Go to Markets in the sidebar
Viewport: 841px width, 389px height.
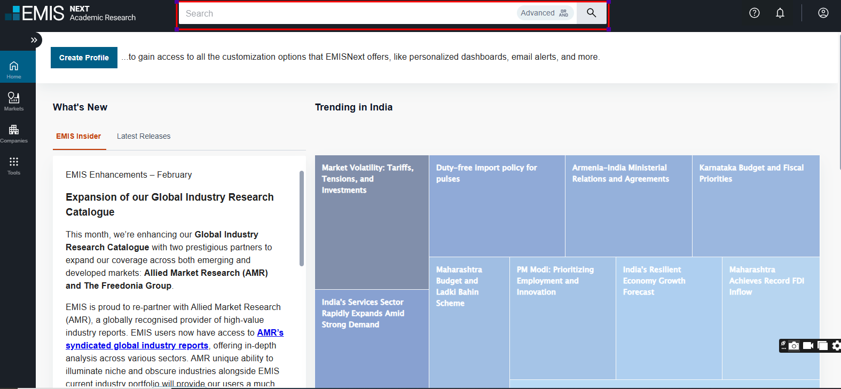[x=14, y=101]
